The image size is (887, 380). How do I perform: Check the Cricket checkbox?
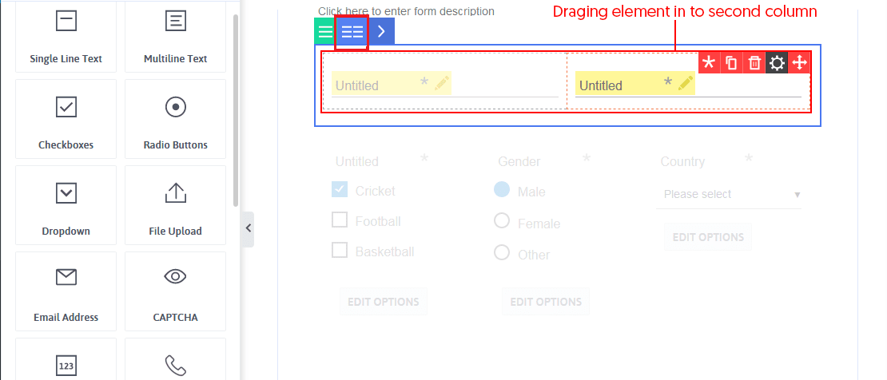[340, 190]
